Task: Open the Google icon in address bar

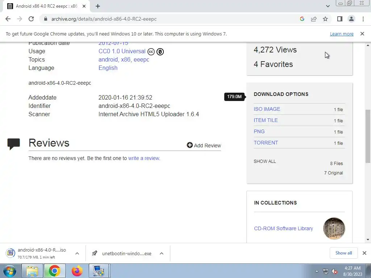Action: click(x=302, y=19)
